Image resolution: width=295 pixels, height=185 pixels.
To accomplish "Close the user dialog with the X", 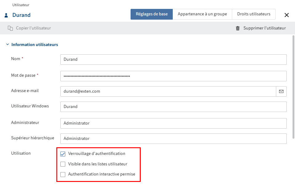I will pos(286,15).
